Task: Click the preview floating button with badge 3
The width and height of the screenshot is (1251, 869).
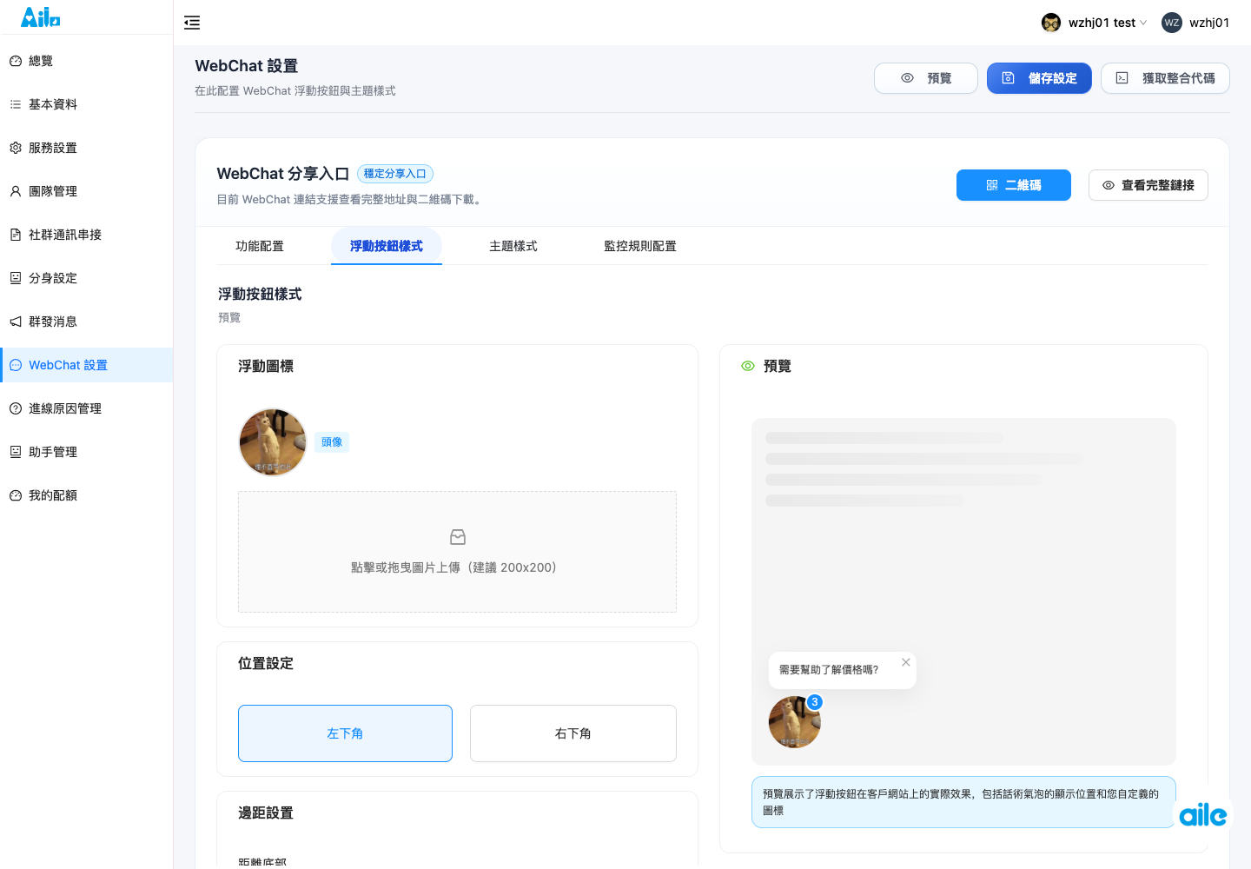Action: tap(795, 722)
